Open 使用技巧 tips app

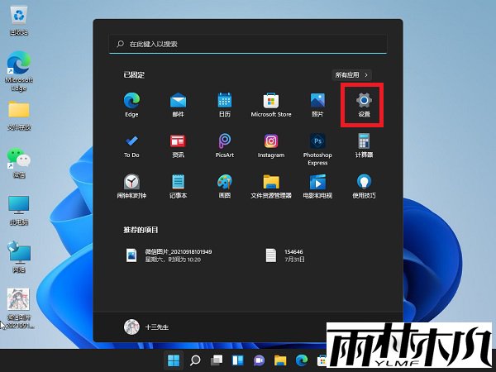(364, 186)
